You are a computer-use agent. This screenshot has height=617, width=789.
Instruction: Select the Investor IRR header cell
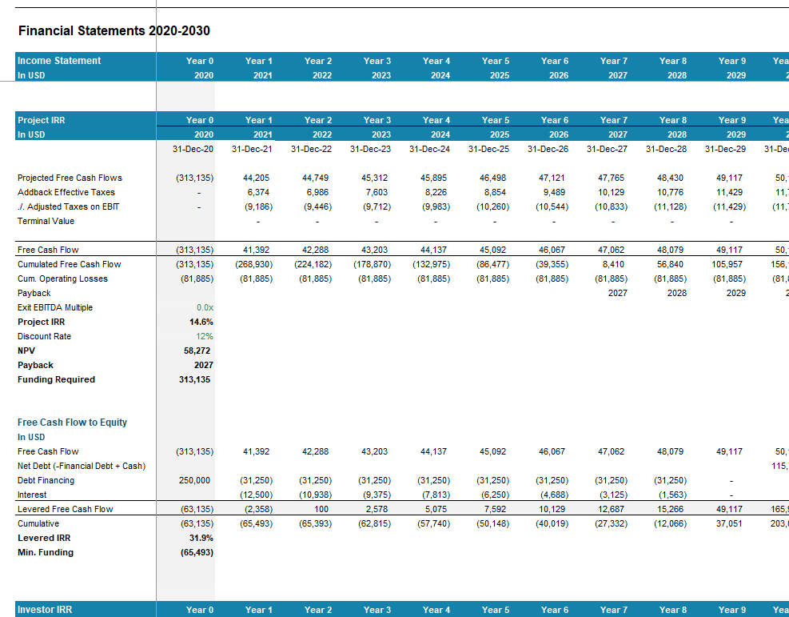pyautogui.click(x=45, y=610)
